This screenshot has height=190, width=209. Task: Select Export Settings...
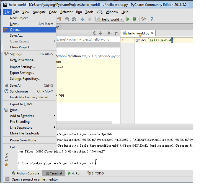click(30, 73)
